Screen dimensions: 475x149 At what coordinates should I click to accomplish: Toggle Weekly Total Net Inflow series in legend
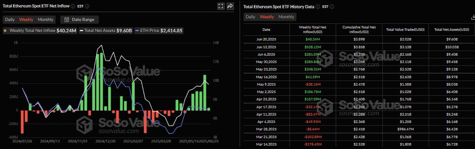click(40, 30)
